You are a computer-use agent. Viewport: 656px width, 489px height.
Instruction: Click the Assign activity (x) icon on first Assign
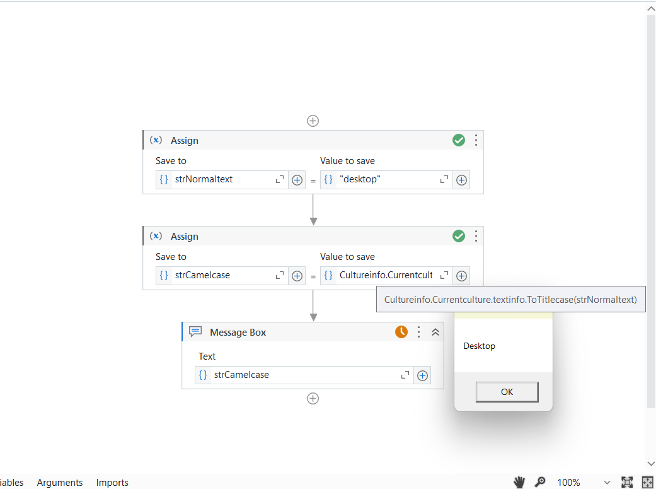click(156, 140)
